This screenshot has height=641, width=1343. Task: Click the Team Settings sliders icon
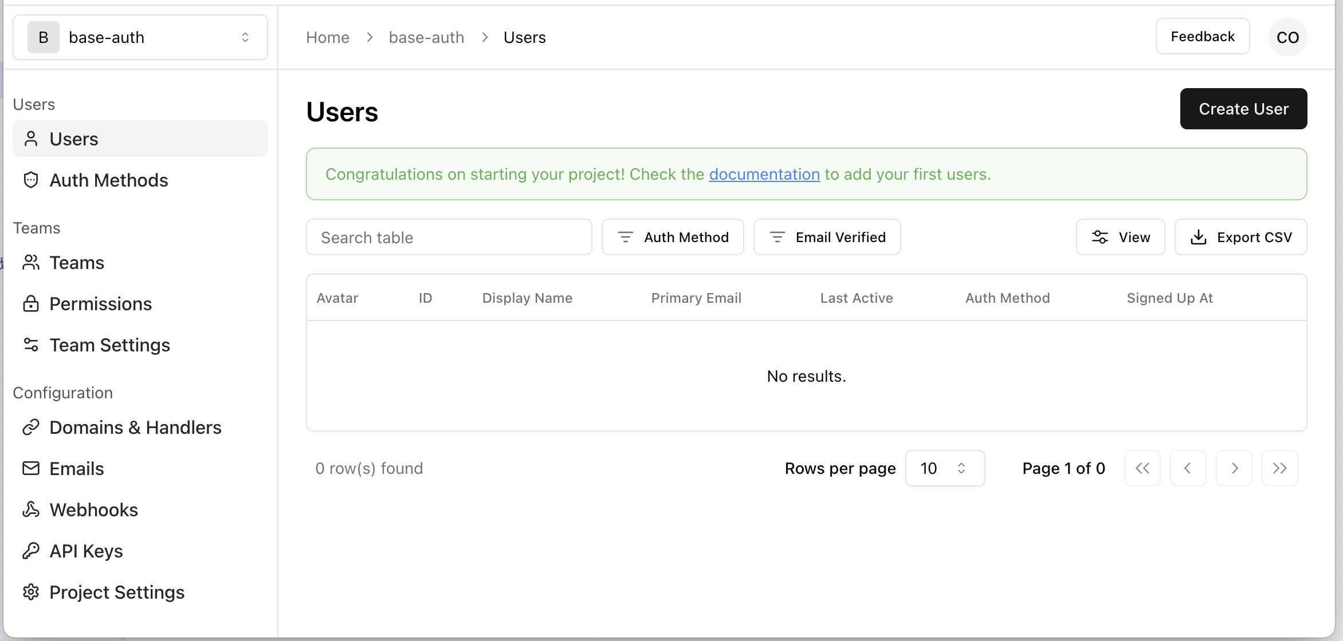31,345
